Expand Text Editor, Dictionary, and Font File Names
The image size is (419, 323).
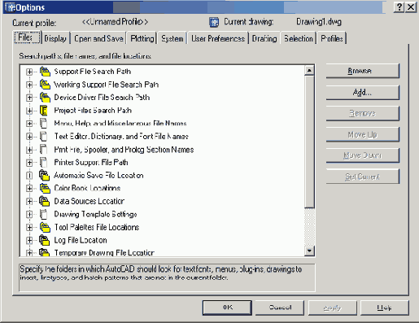click(x=29, y=137)
